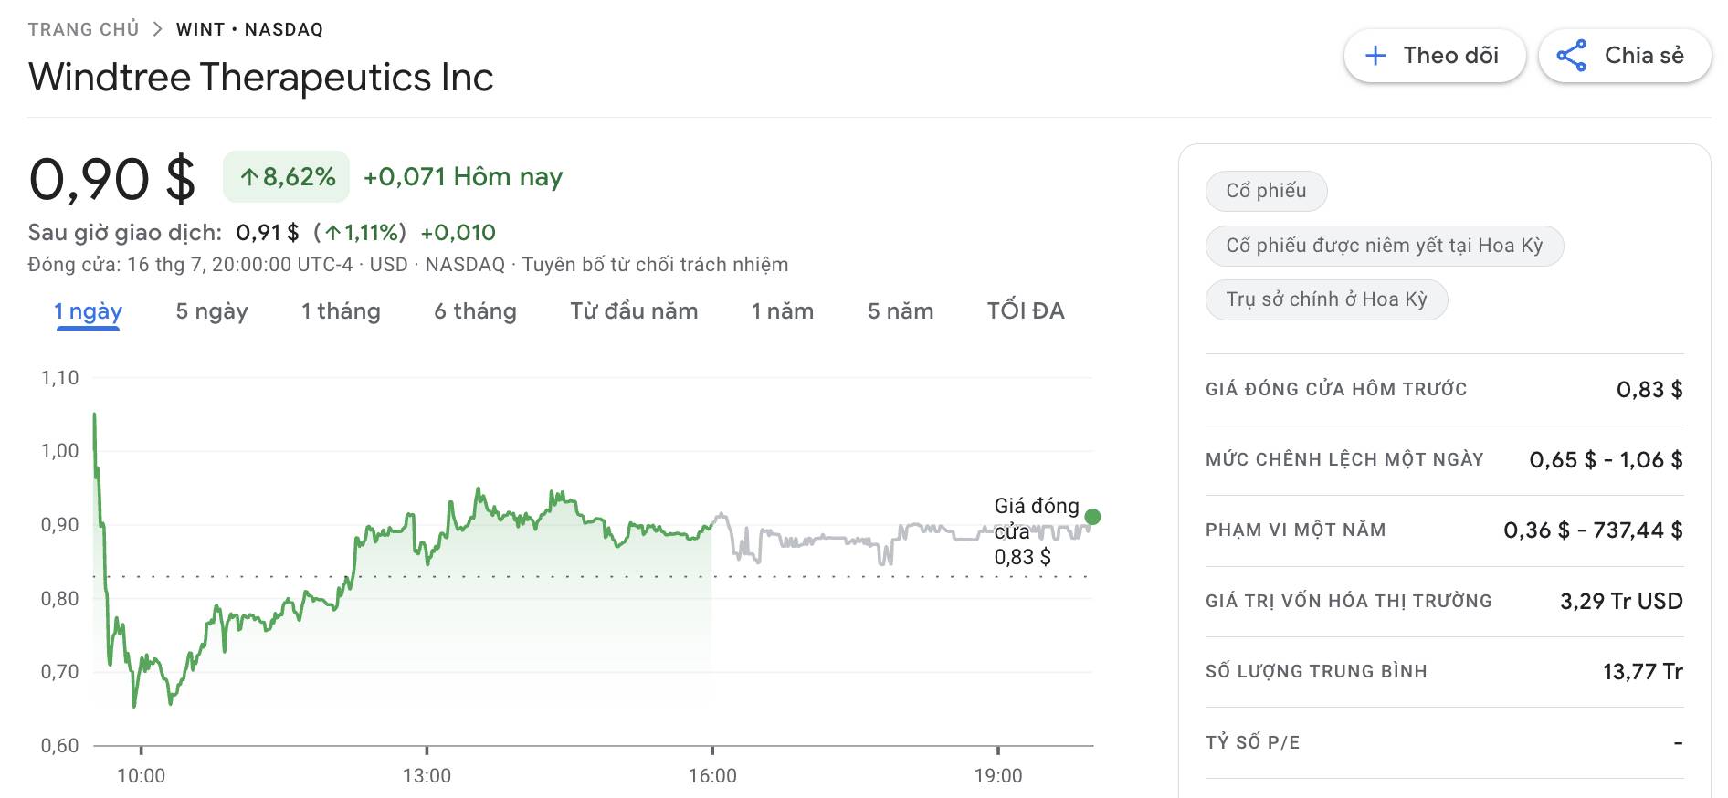
Task: Click the 1,10 price axis label
Action: pos(60,378)
